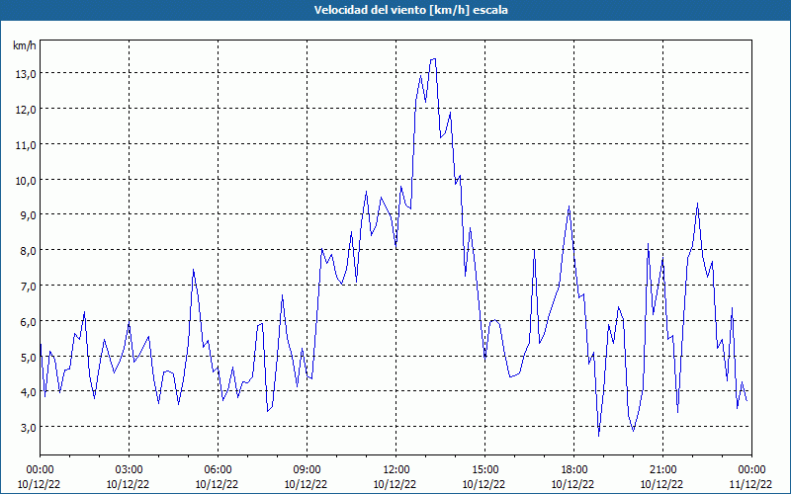Click the 21:00 time label
This screenshot has width=791, height=494.
[x=662, y=470]
